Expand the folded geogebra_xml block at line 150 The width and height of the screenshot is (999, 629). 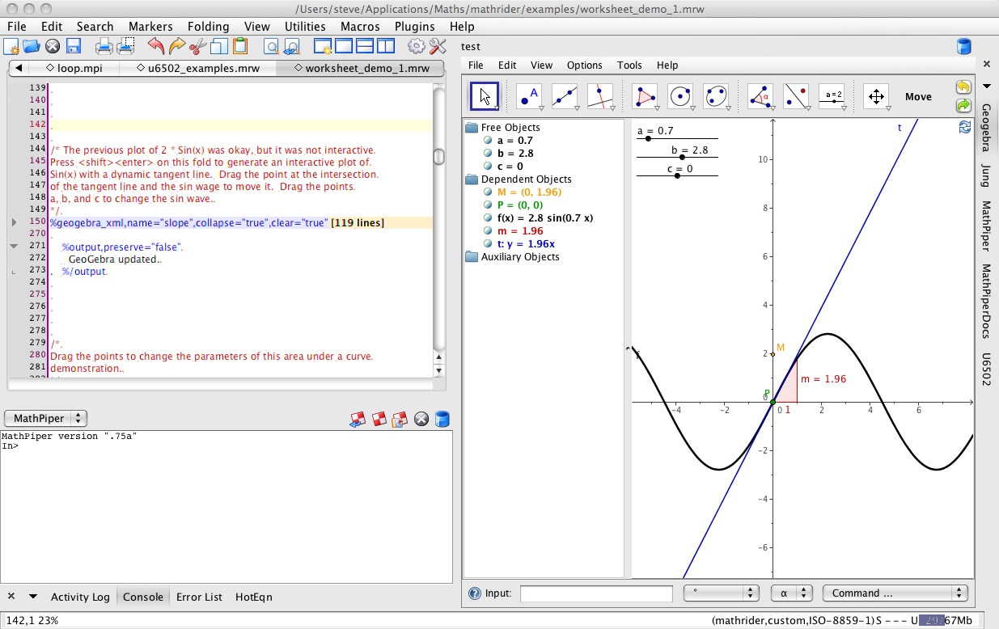point(14,222)
